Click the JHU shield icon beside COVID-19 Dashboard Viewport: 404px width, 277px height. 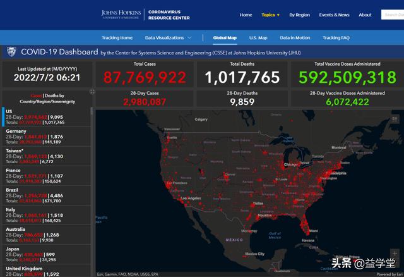pos(11,52)
